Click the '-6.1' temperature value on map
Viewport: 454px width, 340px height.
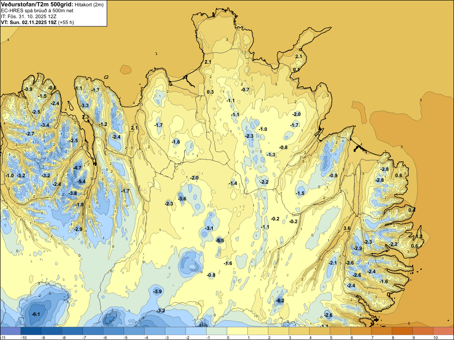click(35, 314)
